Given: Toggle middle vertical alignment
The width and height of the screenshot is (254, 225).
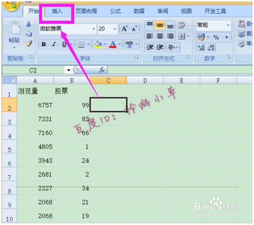Looking at the screenshot, I should click(x=160, y=25).
